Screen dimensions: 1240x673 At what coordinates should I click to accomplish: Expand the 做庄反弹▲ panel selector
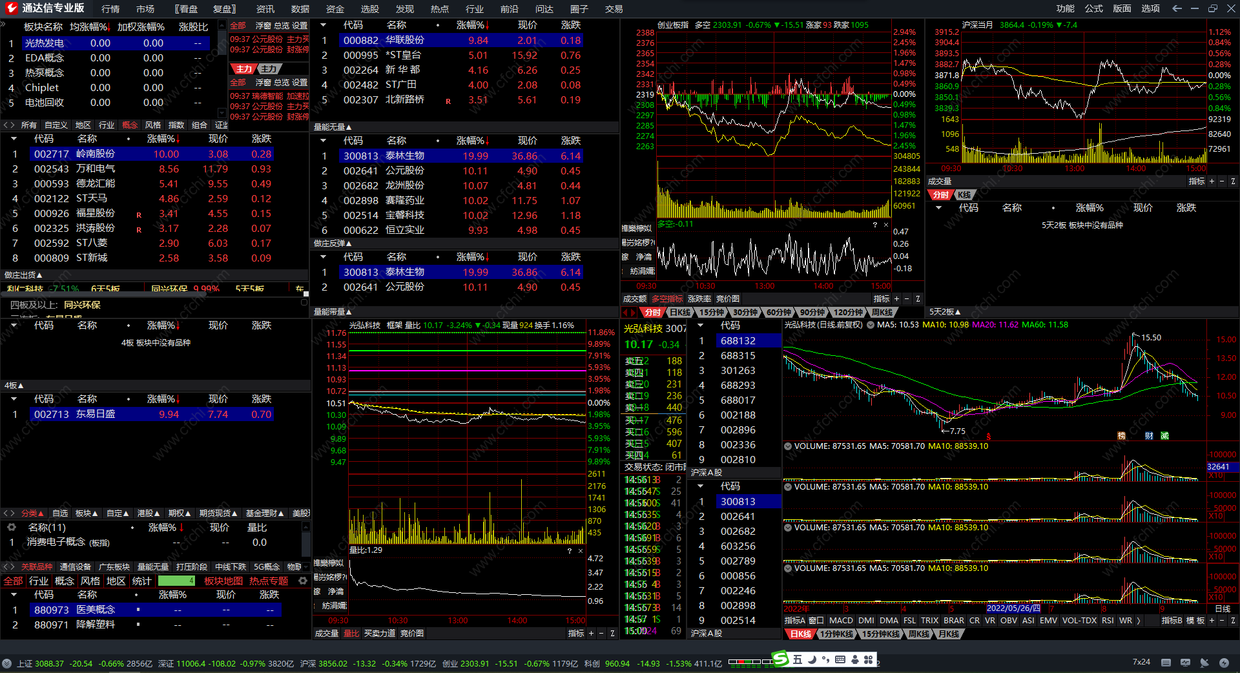click(x=333, y=243)
